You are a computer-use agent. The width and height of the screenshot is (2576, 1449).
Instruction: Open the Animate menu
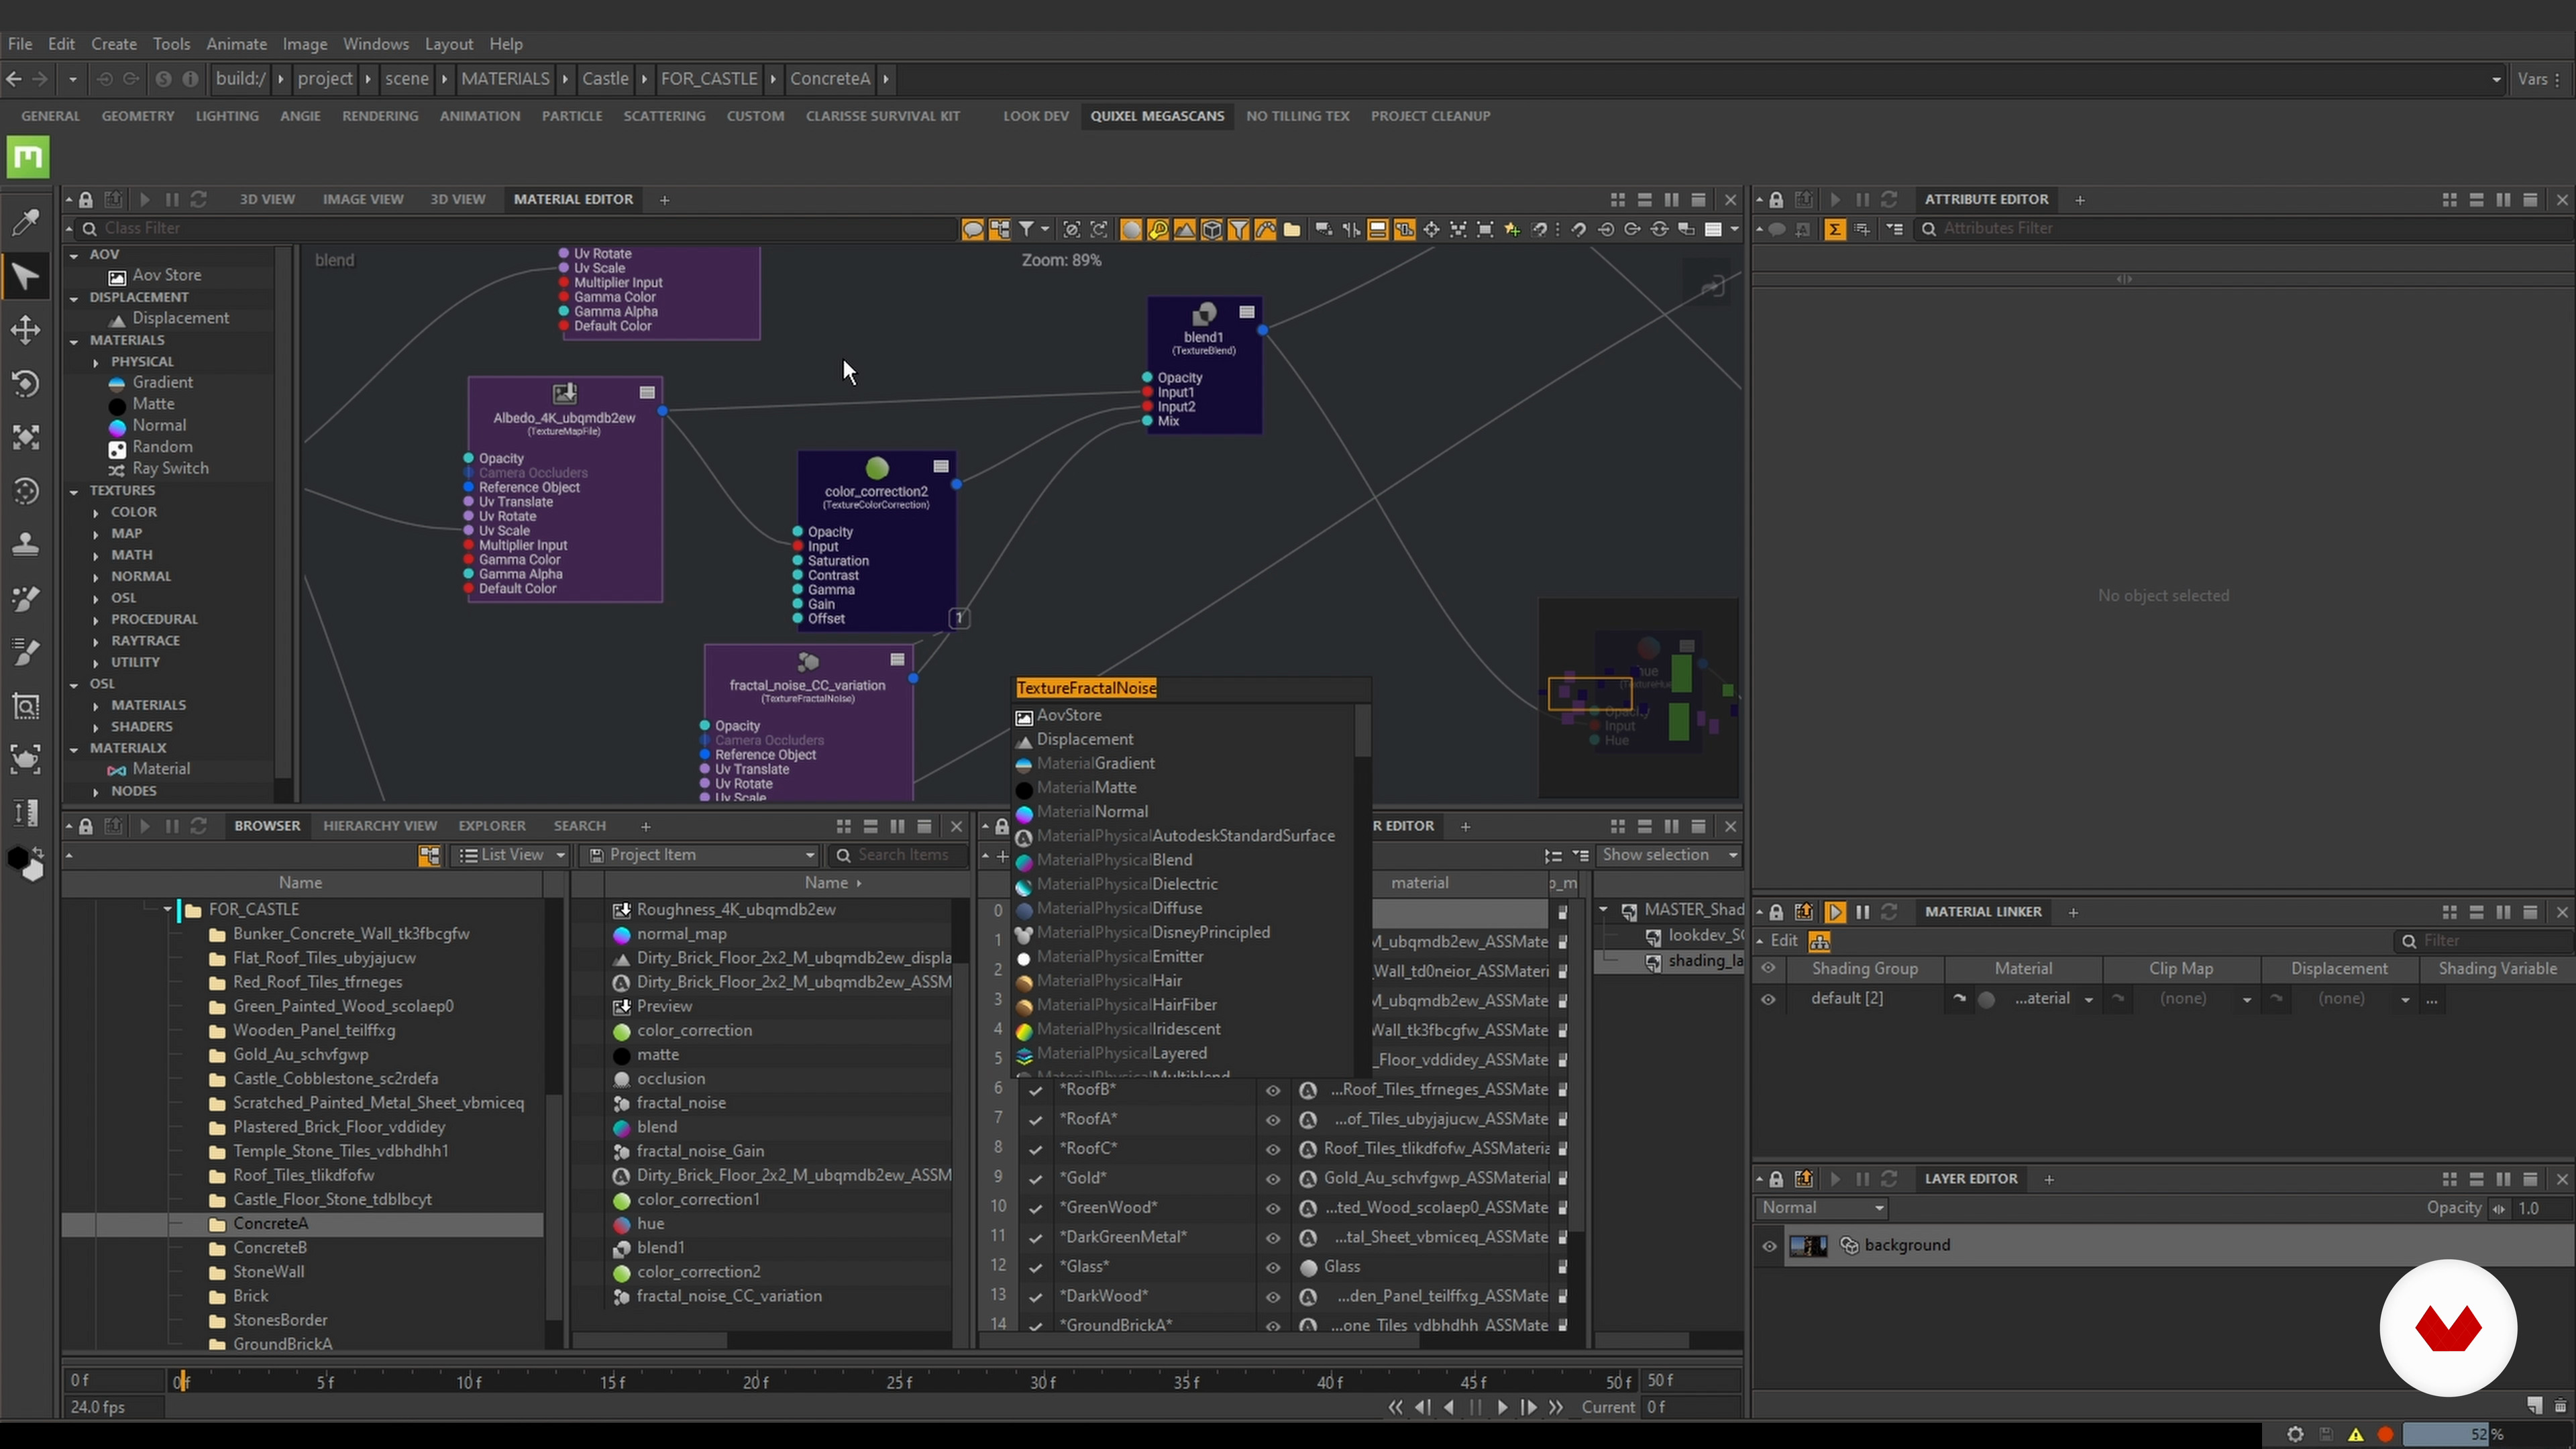pyautogui.click(x=236, y=44)
